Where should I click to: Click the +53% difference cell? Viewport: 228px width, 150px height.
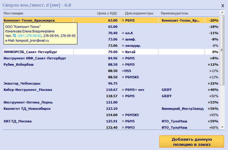pyautogui.click(x=213, y=102)
